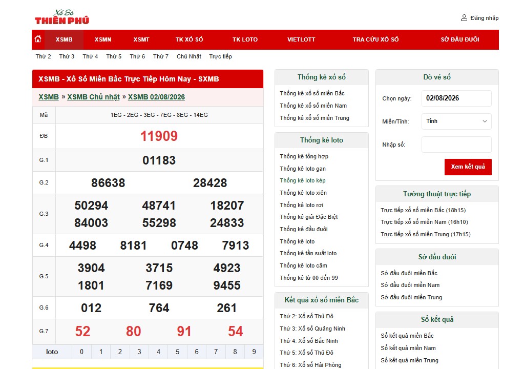524x369 pixels.
Task: Open SỚ ĐẦU ĐUÔI menu
Action: click(x=460, y=39)
